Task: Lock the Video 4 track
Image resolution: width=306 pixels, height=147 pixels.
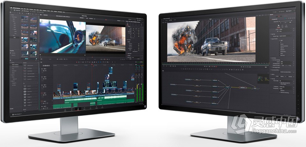Action: pos(42,71)
